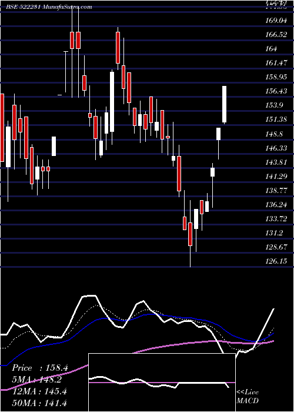Click the '<<Live MACD' label
The height and width of the screenshot is (412, 294).
[248, 397]
